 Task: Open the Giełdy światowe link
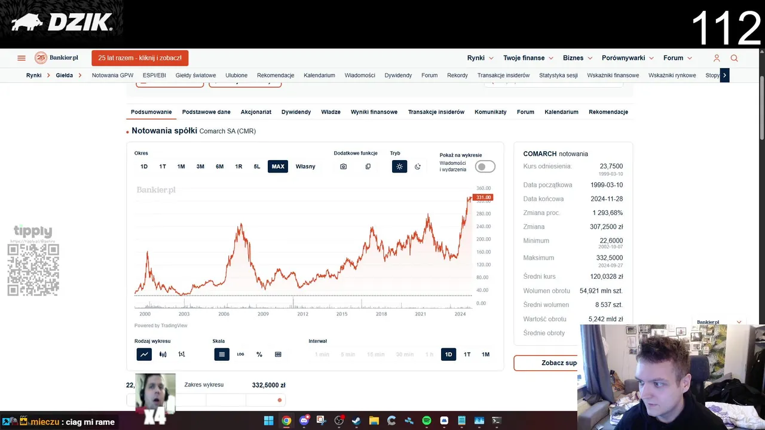[x=195, y=75]
